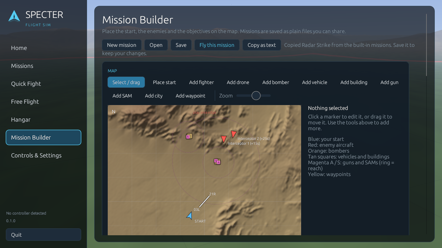Image resolution: width=442 pixels, height=248 pixels.
Task: Select the Add vehicle tool
Action: [315, 82]
